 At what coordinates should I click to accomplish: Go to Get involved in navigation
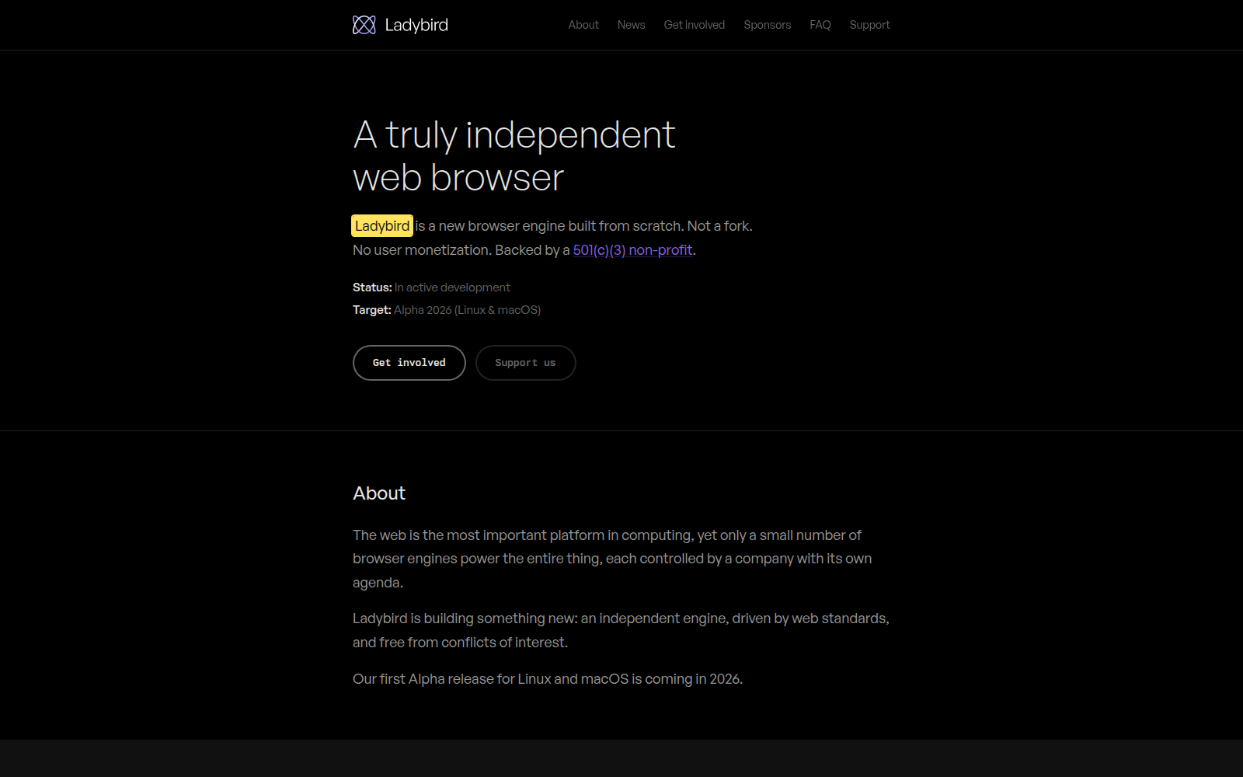695,25
